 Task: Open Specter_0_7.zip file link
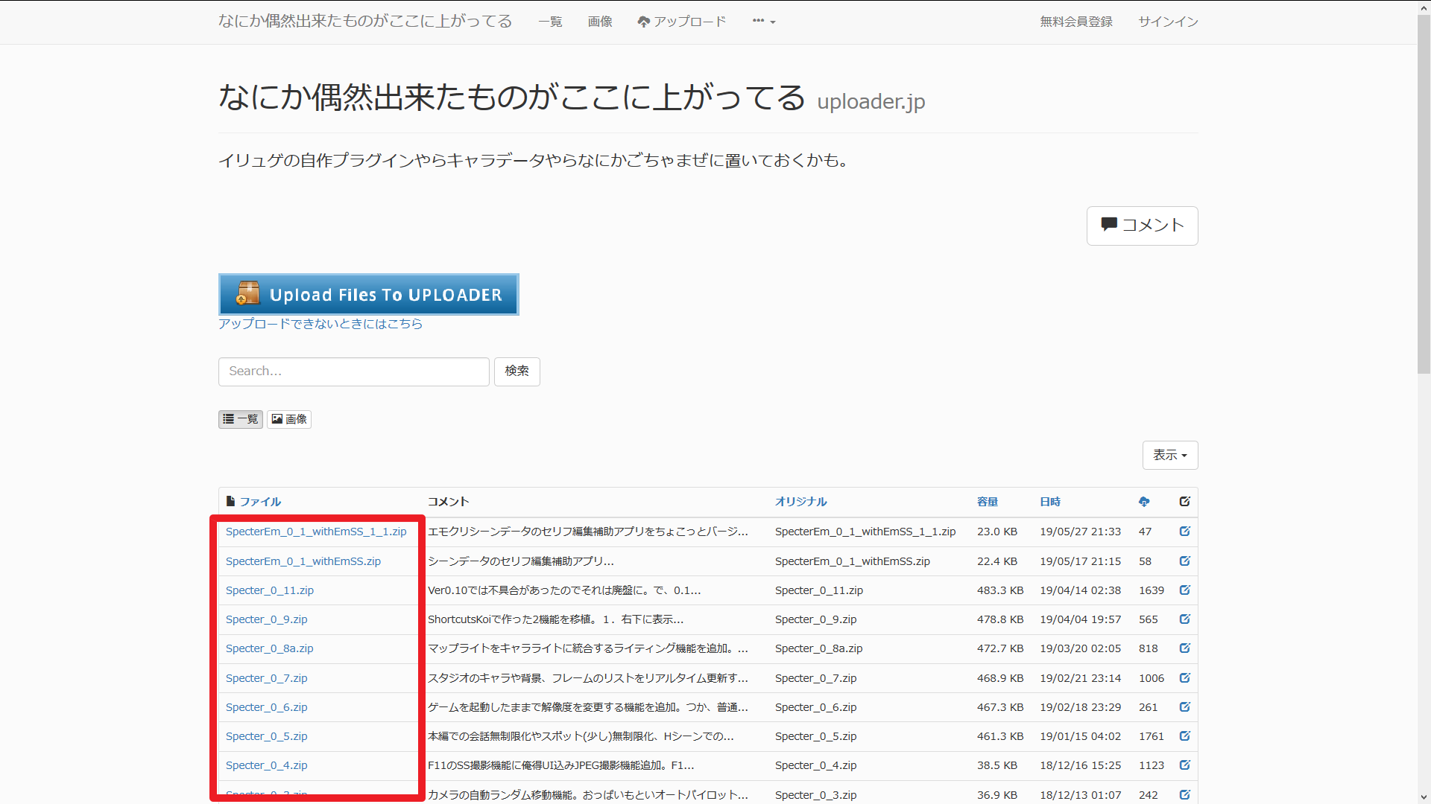pos(266,678)
